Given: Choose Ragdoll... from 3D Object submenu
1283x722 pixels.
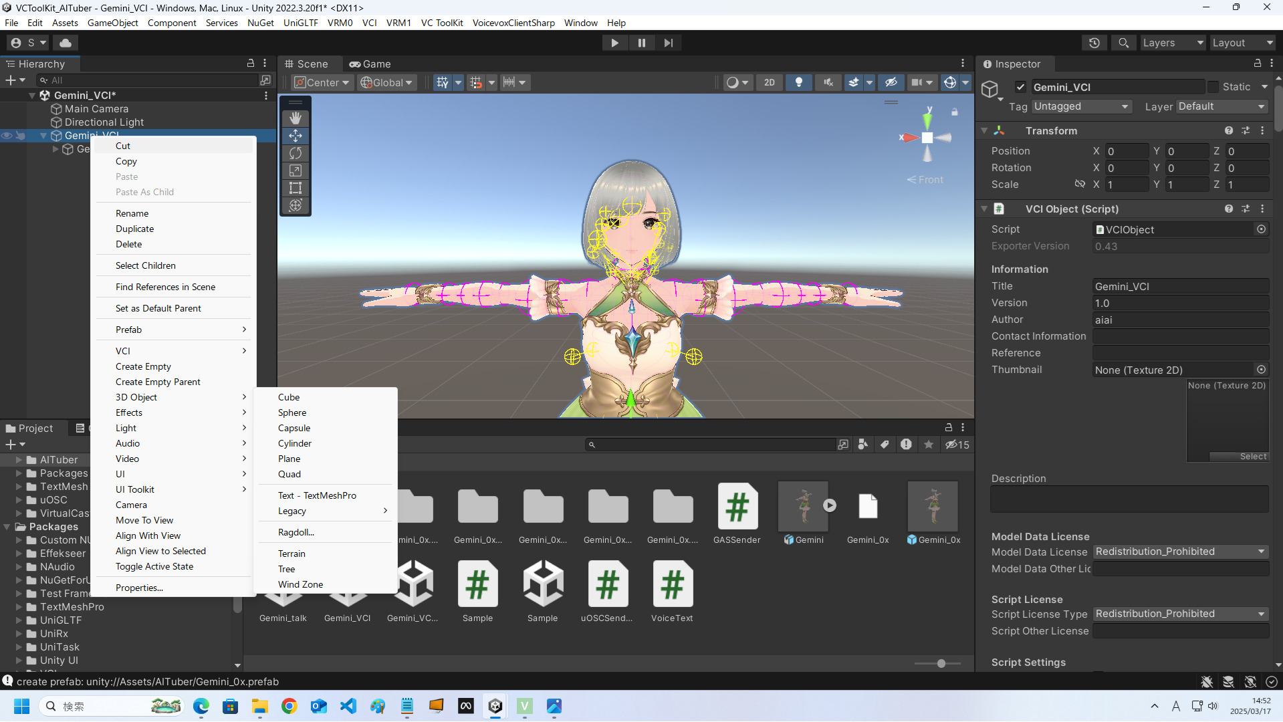Looking at the screenshot, I should point(296,532).
